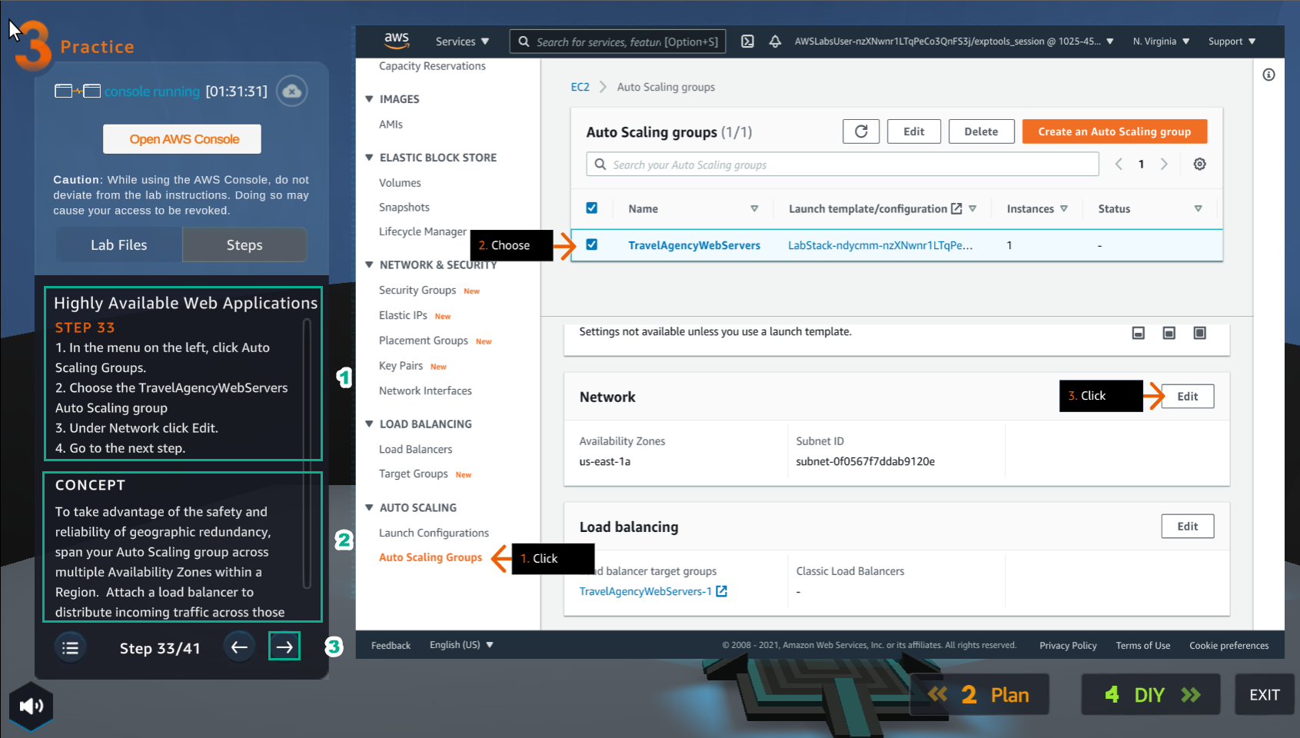Screen dimensions: 1300x738
Task: Sort by the Instances column
Action: click(x=1064, y=208)
